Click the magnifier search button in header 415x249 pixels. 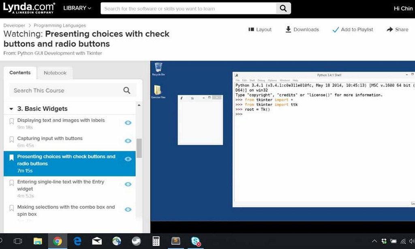click(x=283, y=9)
